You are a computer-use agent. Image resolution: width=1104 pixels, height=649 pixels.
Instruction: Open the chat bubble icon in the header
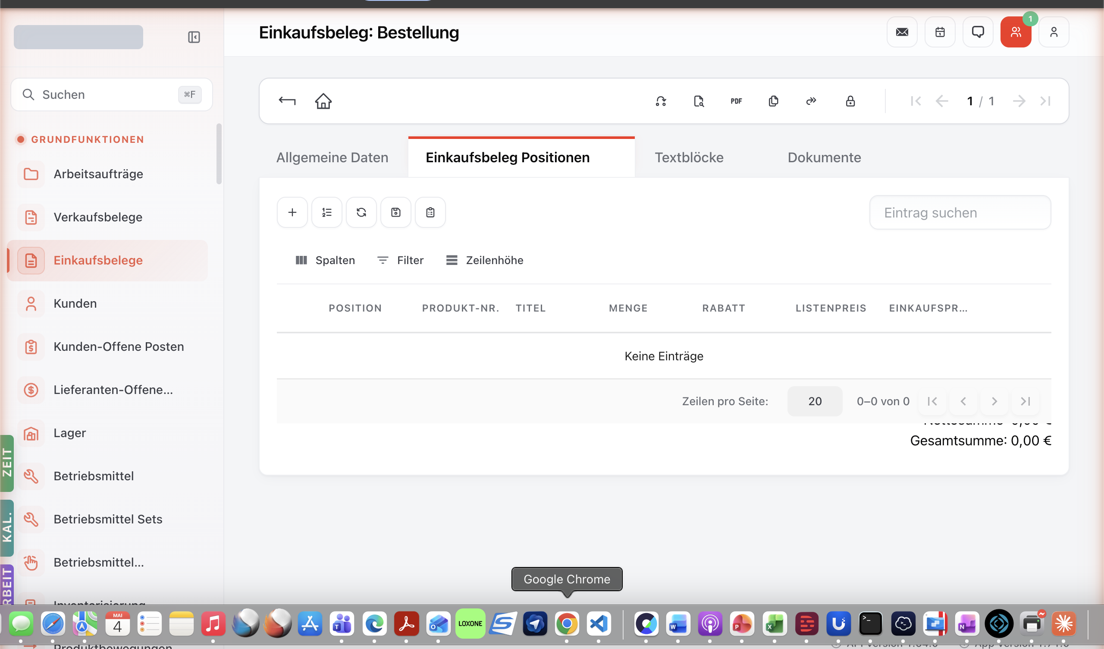977,32
